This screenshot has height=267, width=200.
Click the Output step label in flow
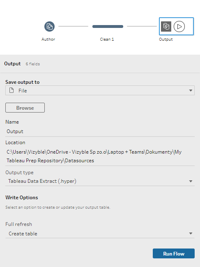(x=166, y=39)
